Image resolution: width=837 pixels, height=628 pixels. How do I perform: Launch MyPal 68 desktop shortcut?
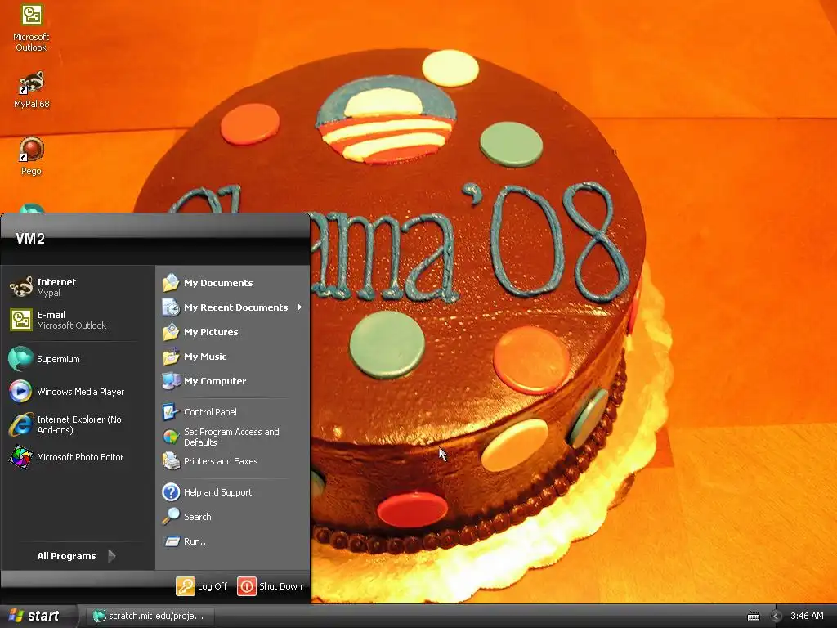31,90
